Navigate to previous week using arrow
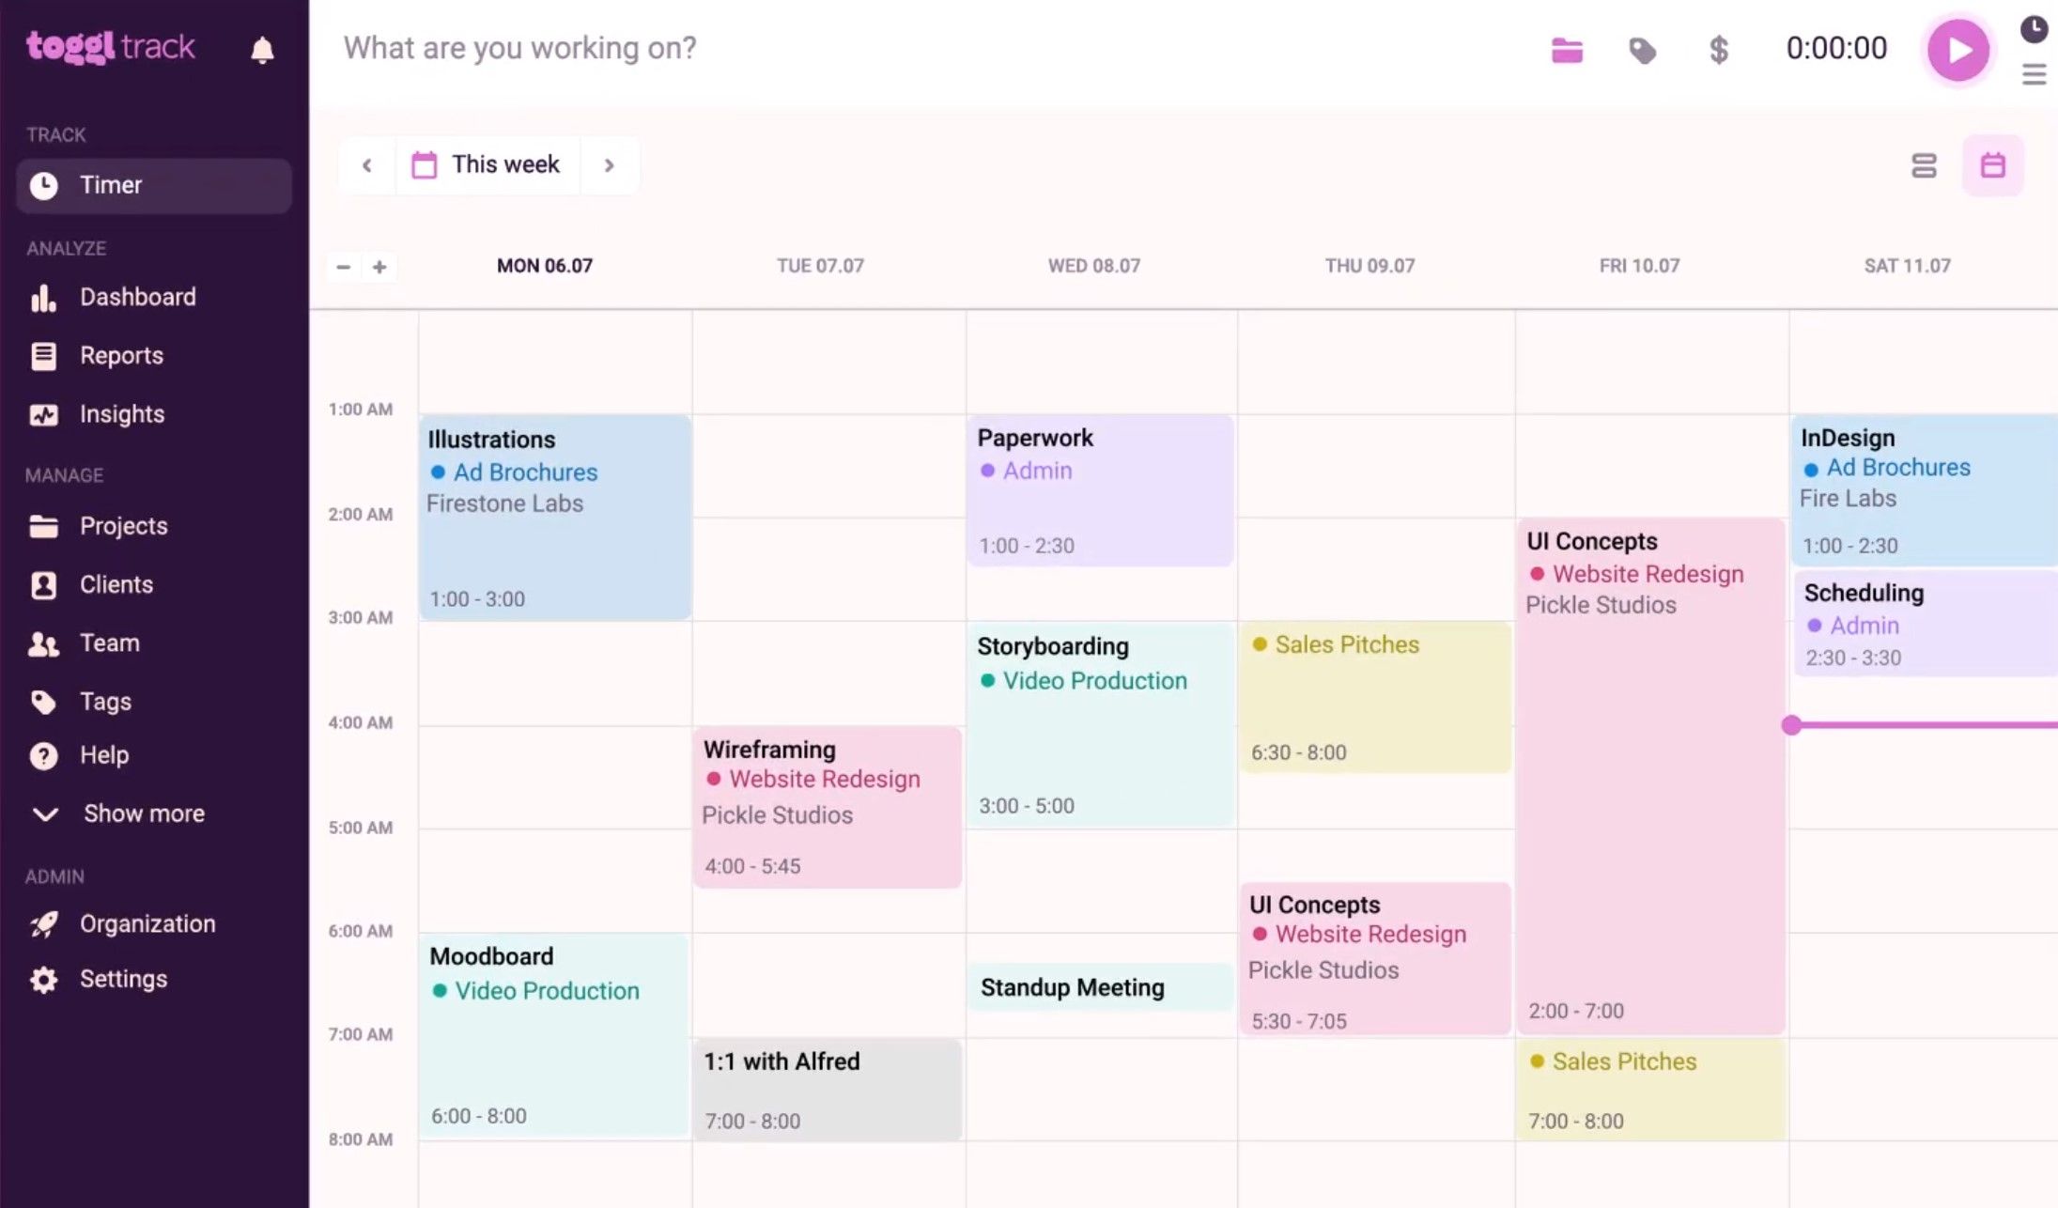 coord(366,164)
